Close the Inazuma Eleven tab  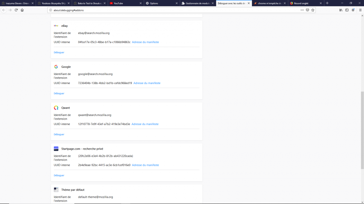tap(32, 3)
